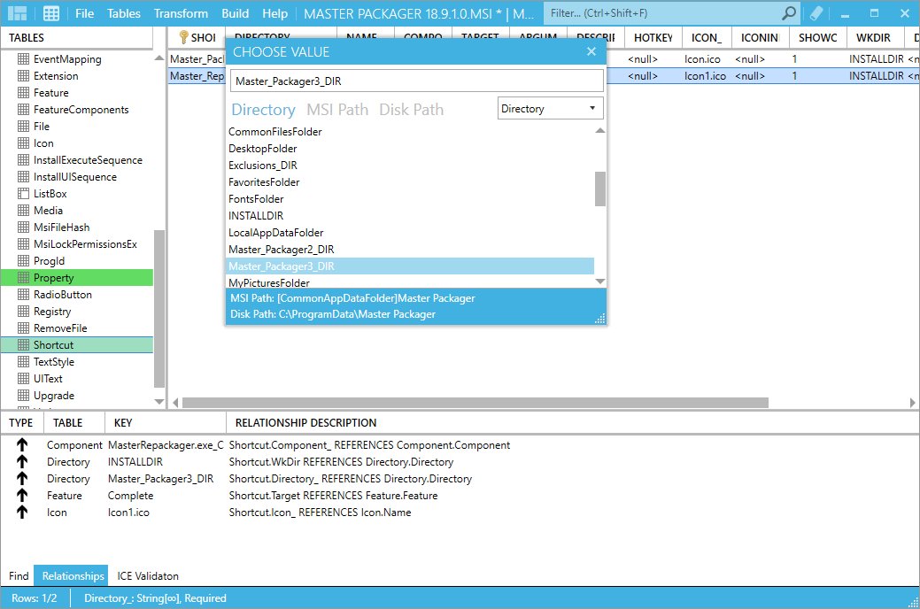
Task: Click the InstallUISequence table icon
Action: pos(24,177)
